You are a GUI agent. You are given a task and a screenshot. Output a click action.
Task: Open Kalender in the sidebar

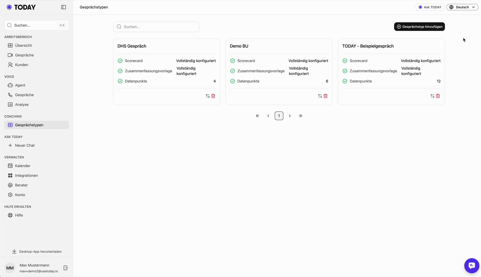click(37, 166)
